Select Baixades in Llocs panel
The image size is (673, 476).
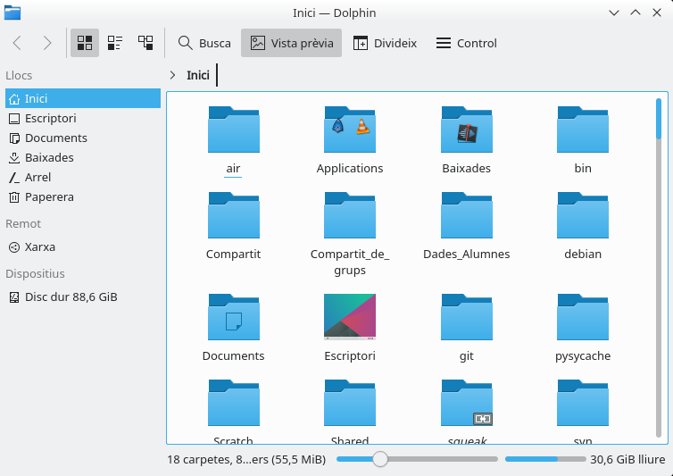[x=49, y=157]
